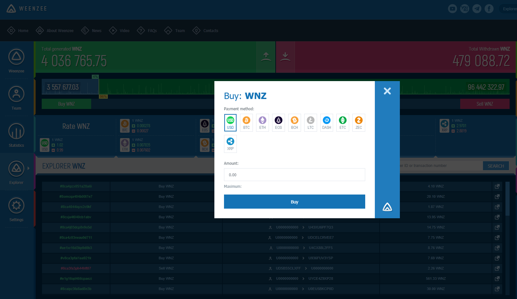This screenshot has height=299, width=517.
Task: Open external link for 7.69 WNZ row
Action: (x=497, y=258)
